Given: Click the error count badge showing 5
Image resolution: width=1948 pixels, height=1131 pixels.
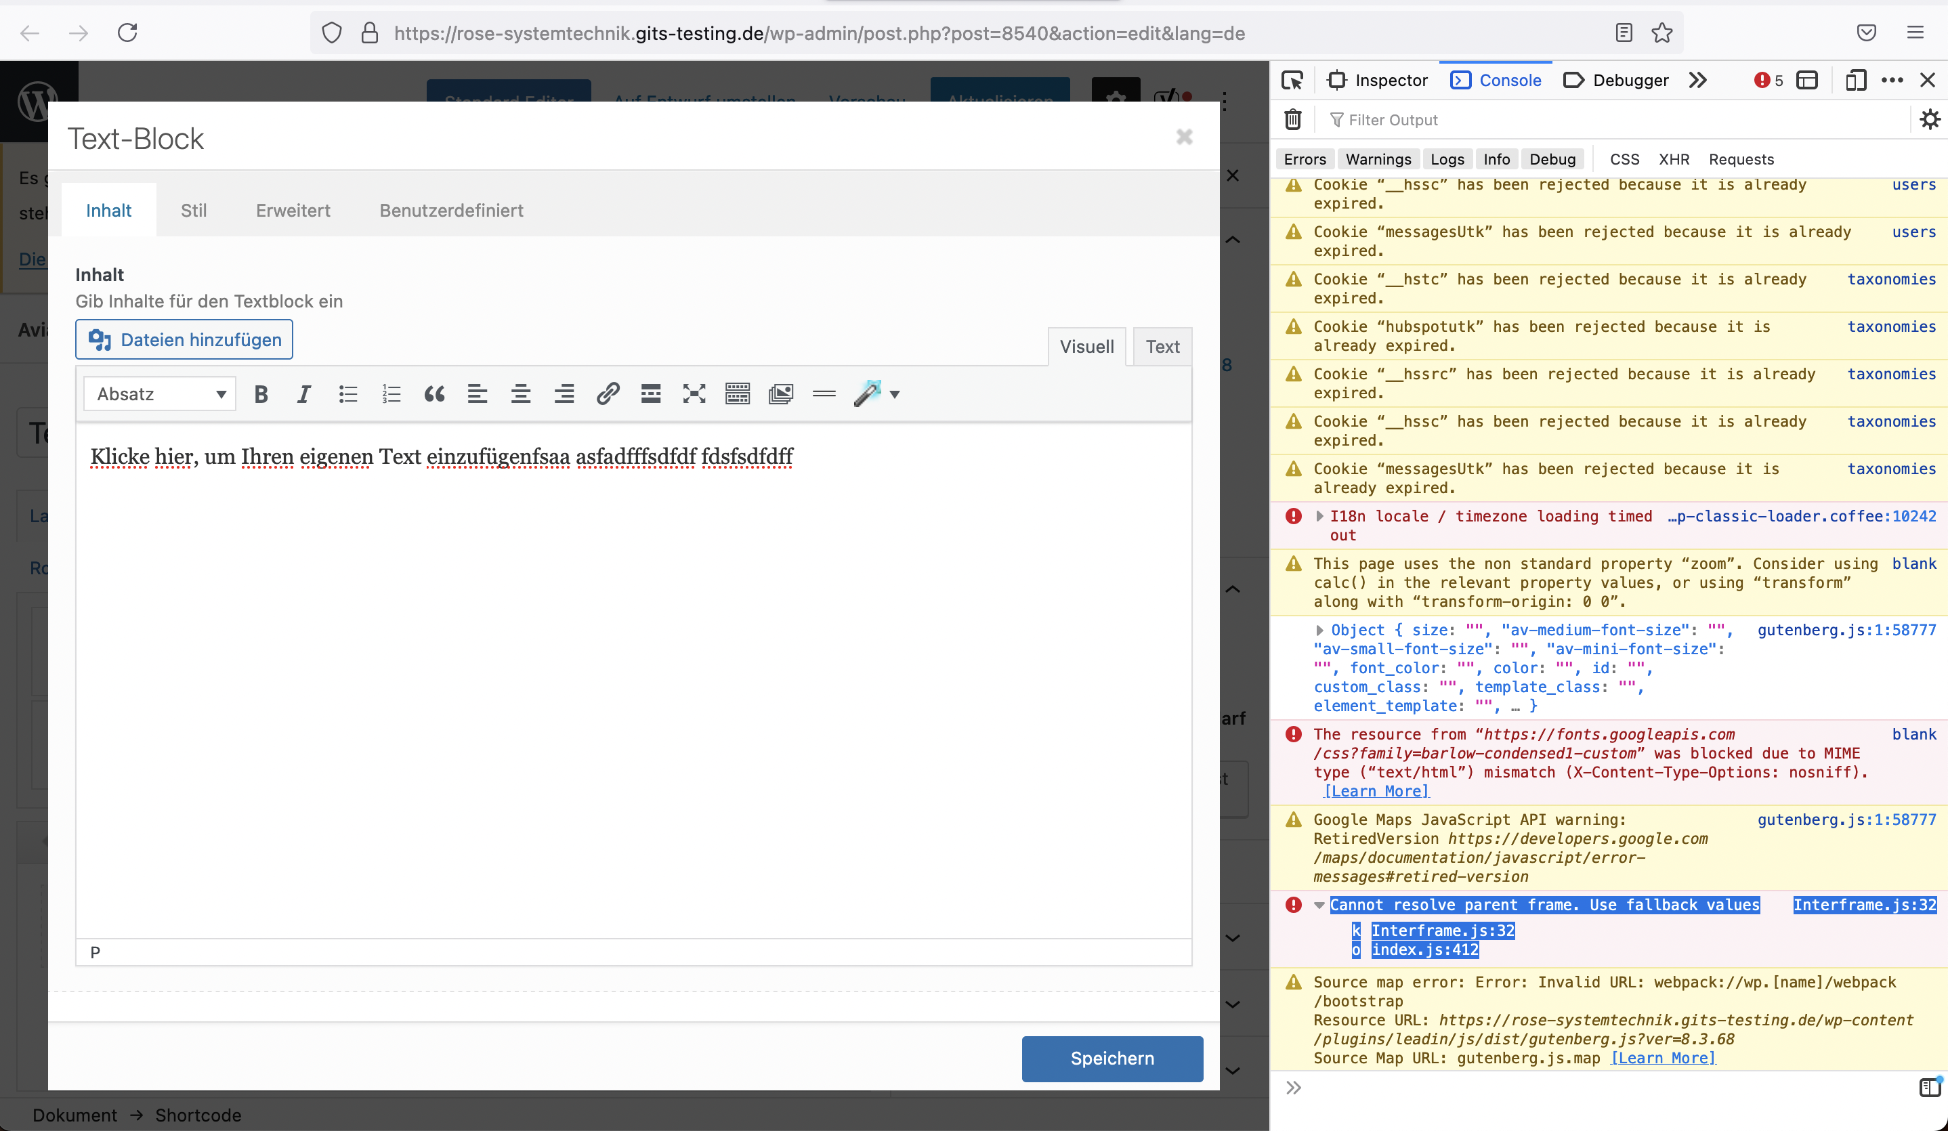Looking at the screenshot, I should tap(1768, 81).
